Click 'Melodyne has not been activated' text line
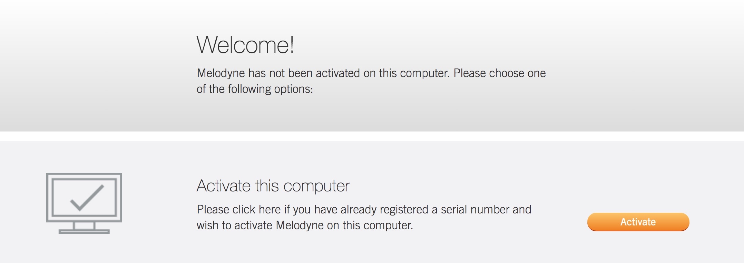Screen dimensions: 744x263 tap(371, 73)
